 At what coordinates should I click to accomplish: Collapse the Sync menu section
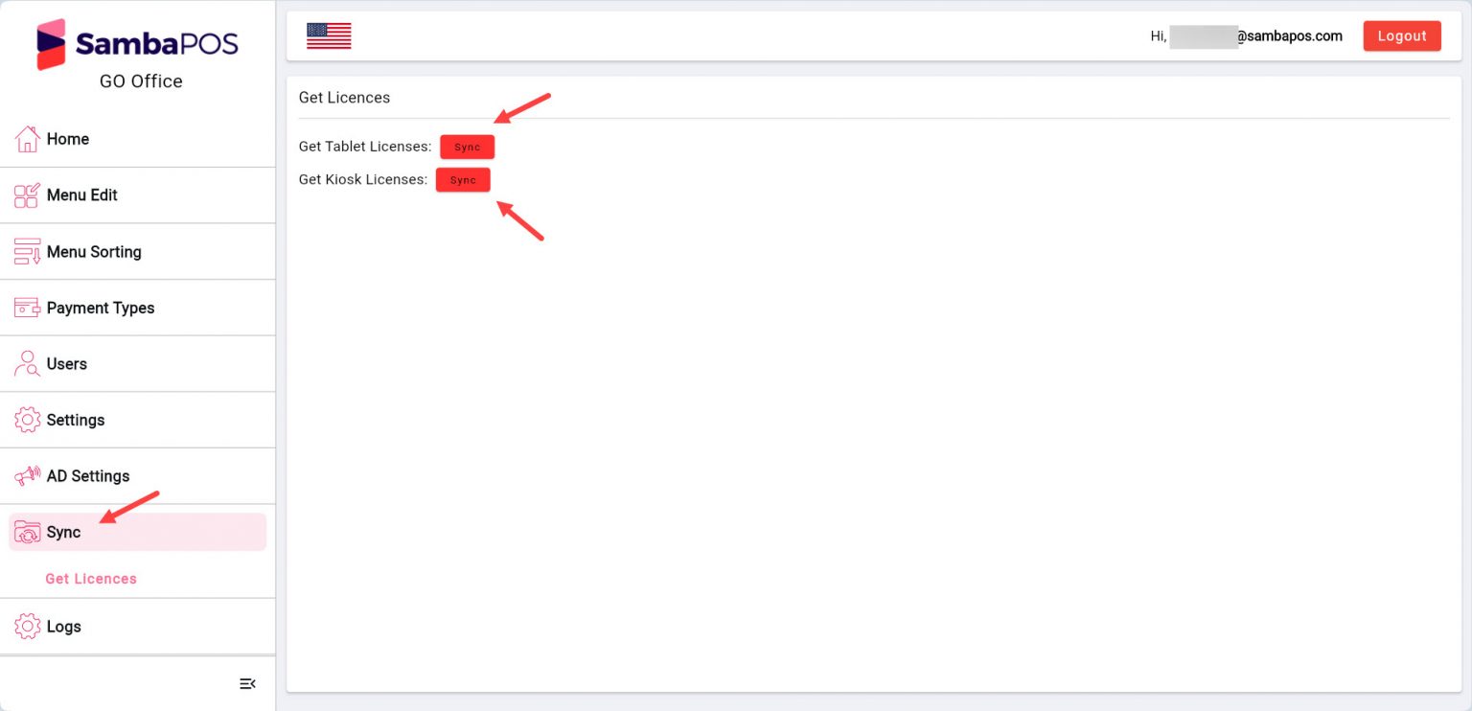(x=137, y=532)
